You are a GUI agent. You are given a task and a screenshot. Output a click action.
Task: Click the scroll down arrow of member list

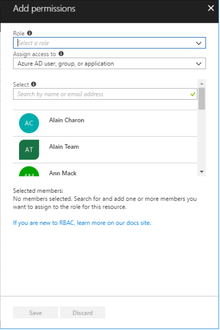[201, 172]
